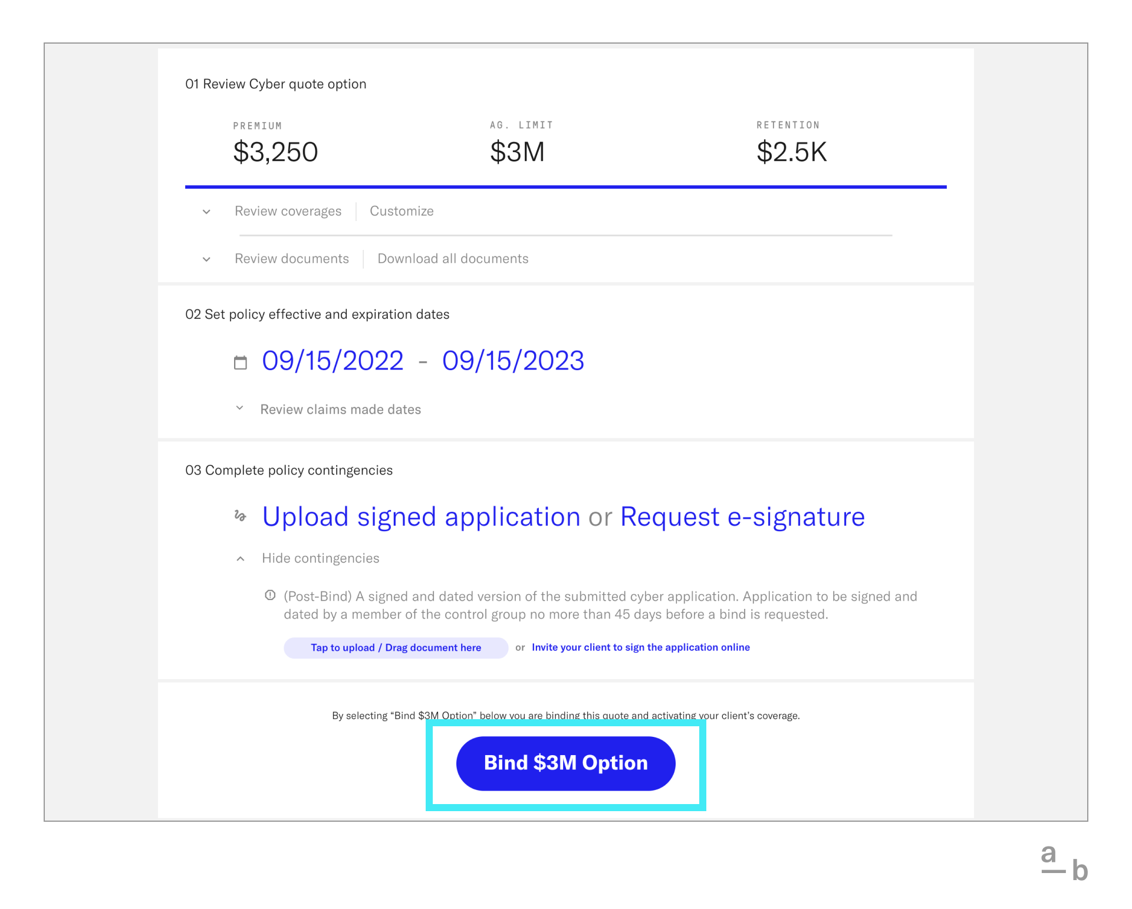Collapse the Hide contingencies chevron
The image size is (1132, 909).
(241, 559)
